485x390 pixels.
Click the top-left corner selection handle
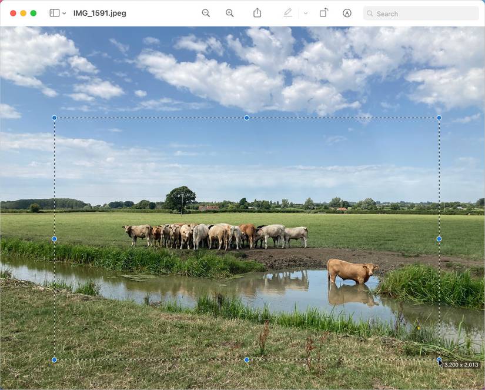coord(54,118)
